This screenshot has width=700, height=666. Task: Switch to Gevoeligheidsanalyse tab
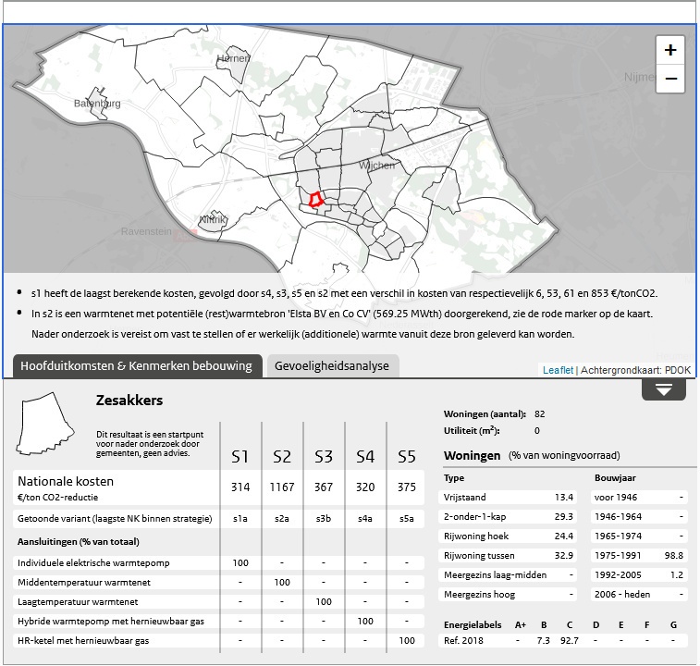coord(332,365)
